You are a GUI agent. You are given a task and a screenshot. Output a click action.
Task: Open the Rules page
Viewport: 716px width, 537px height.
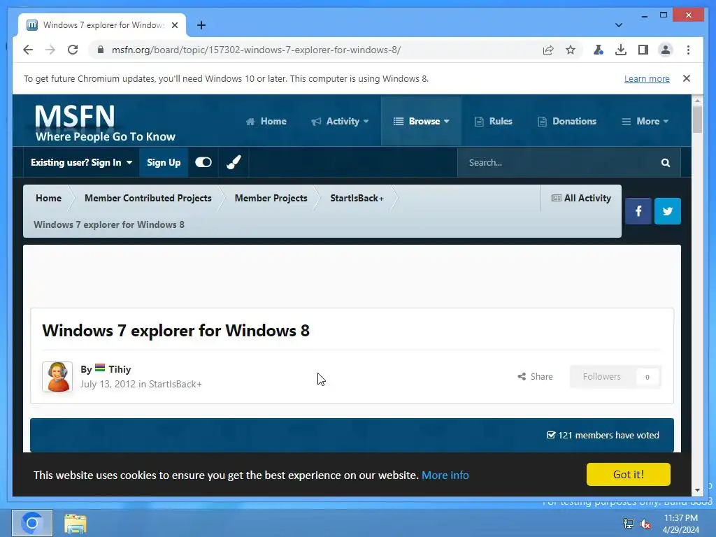click(493, 121)
